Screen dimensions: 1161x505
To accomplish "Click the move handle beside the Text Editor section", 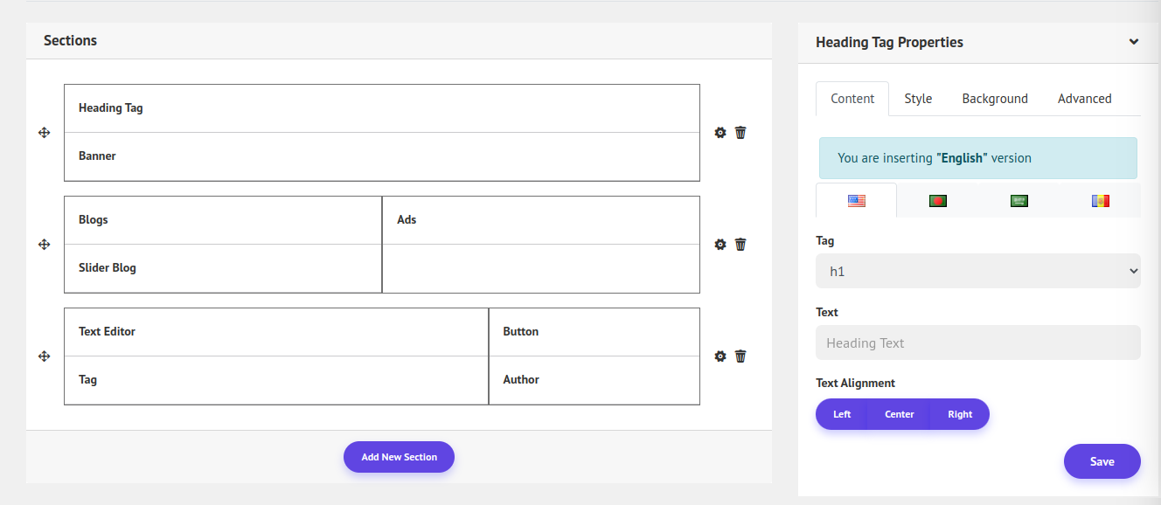I will (x=45, y=356).
